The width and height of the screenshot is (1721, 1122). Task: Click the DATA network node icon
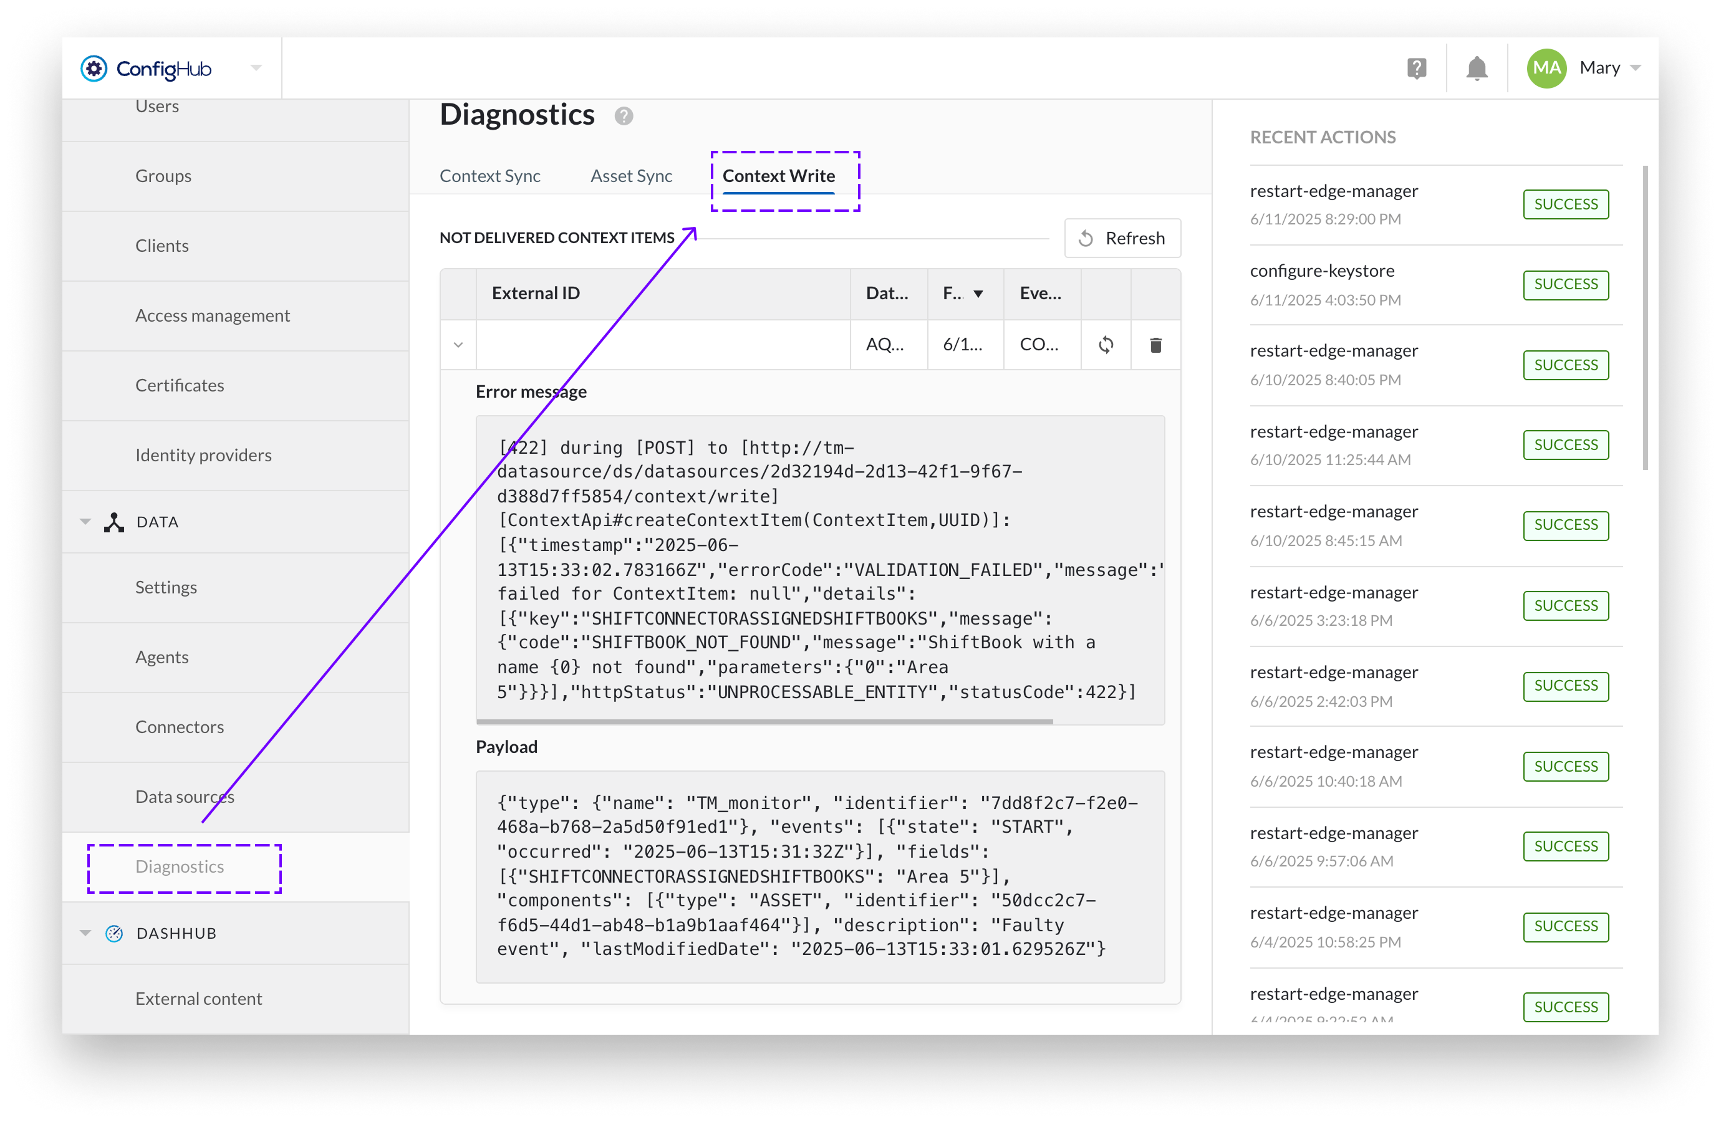(114, 522)
